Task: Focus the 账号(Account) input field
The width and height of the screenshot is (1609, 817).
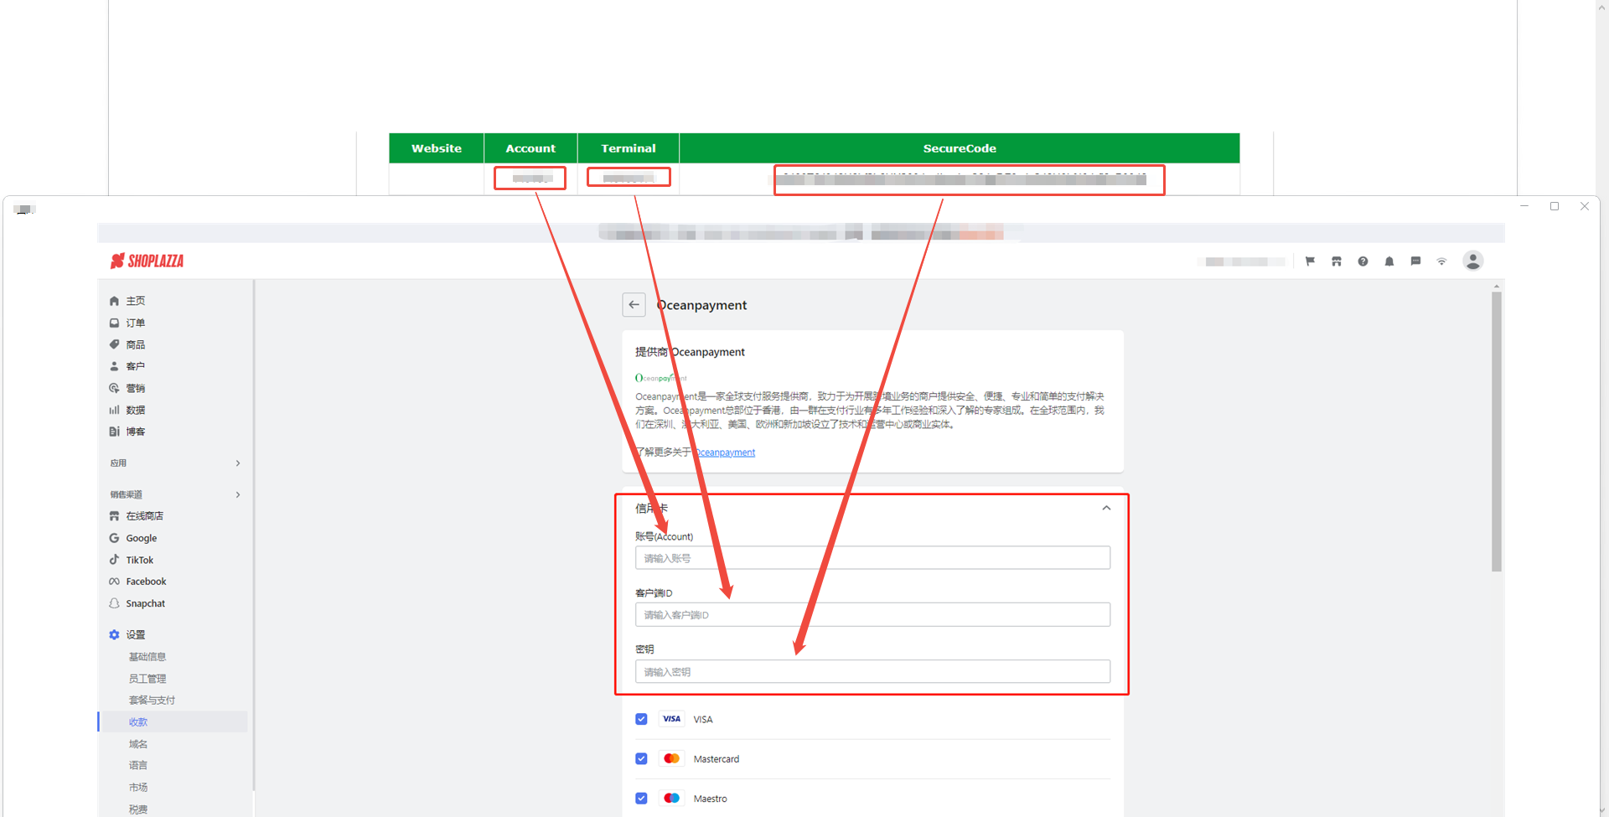Action: (872, 558)
